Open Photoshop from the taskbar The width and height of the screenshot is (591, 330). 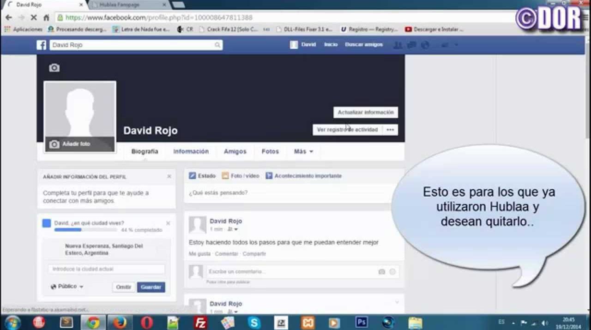point(361,322)
